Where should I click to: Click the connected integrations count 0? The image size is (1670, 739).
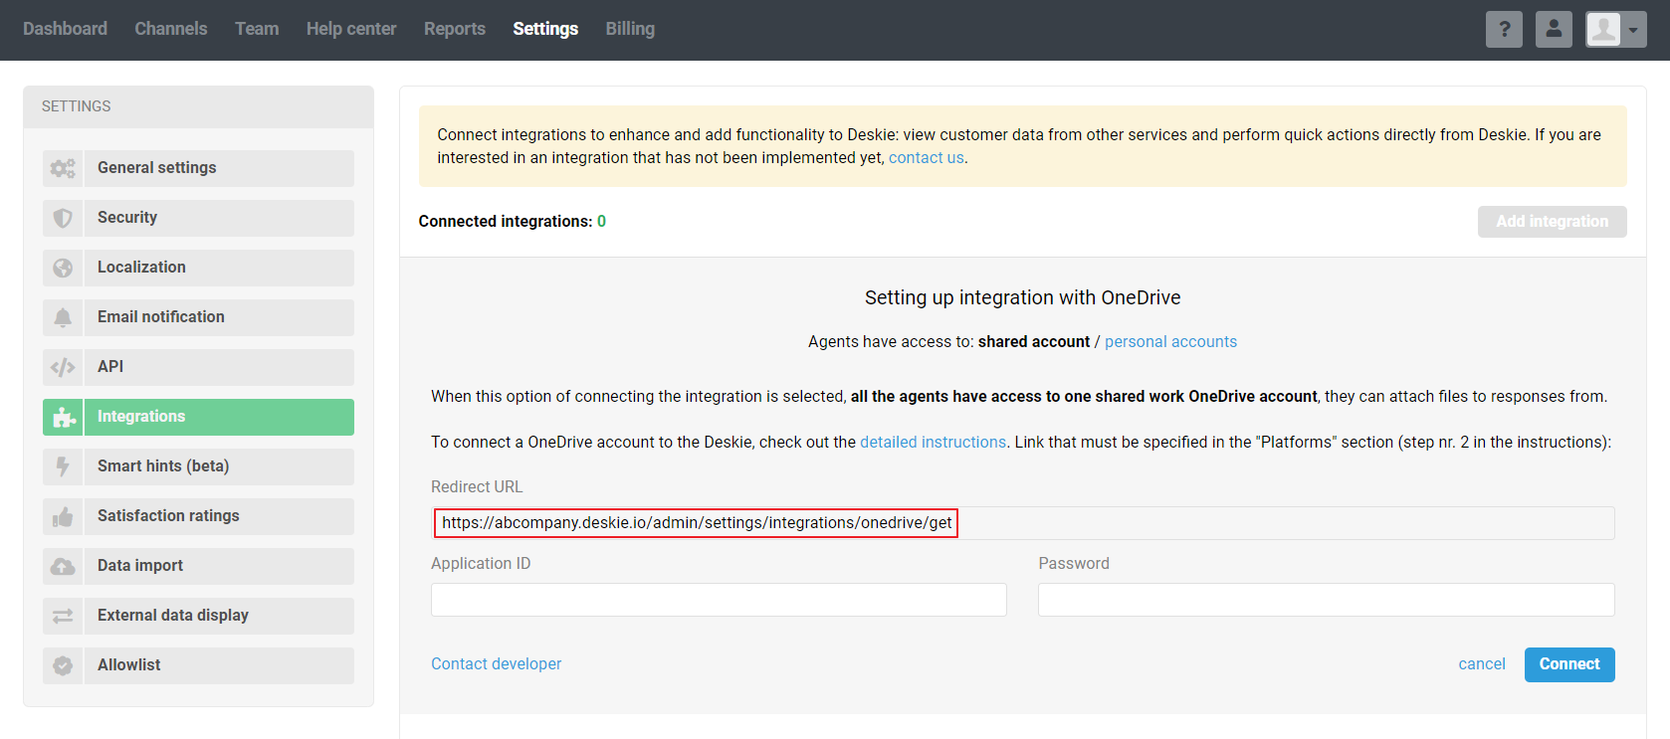(601, 222)
